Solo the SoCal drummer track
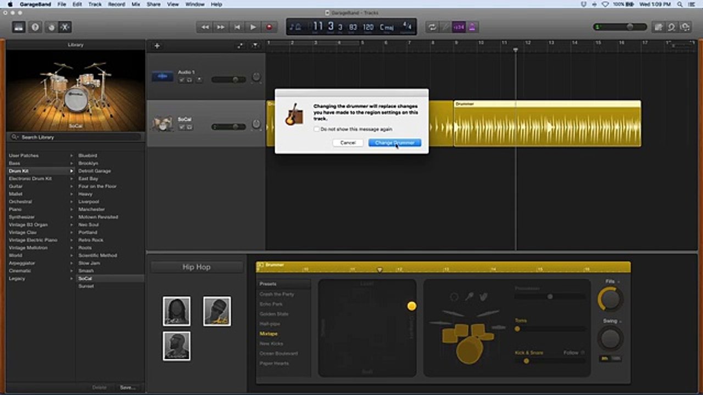 pos(189,127)
